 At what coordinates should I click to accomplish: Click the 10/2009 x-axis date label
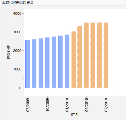pyautogui.click(x=47, y=105)
